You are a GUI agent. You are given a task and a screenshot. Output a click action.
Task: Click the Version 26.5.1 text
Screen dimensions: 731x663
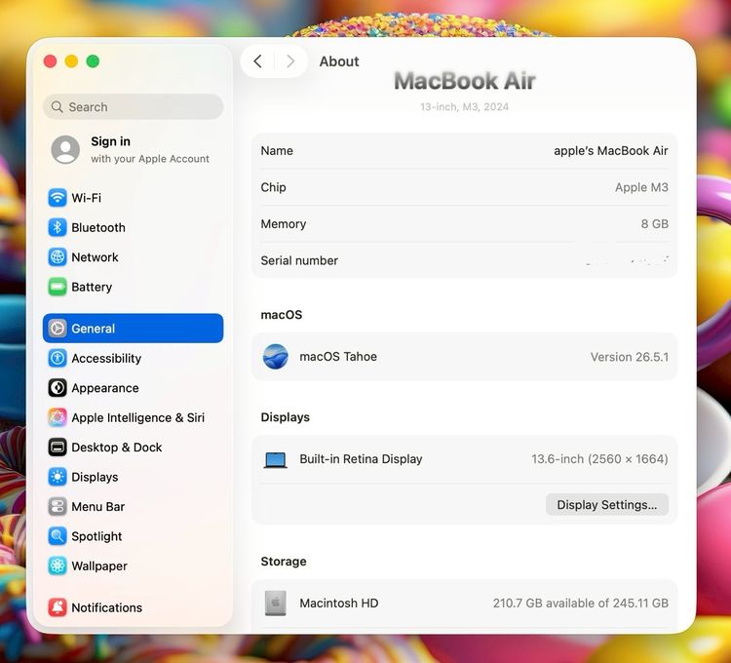pos(630,357)
